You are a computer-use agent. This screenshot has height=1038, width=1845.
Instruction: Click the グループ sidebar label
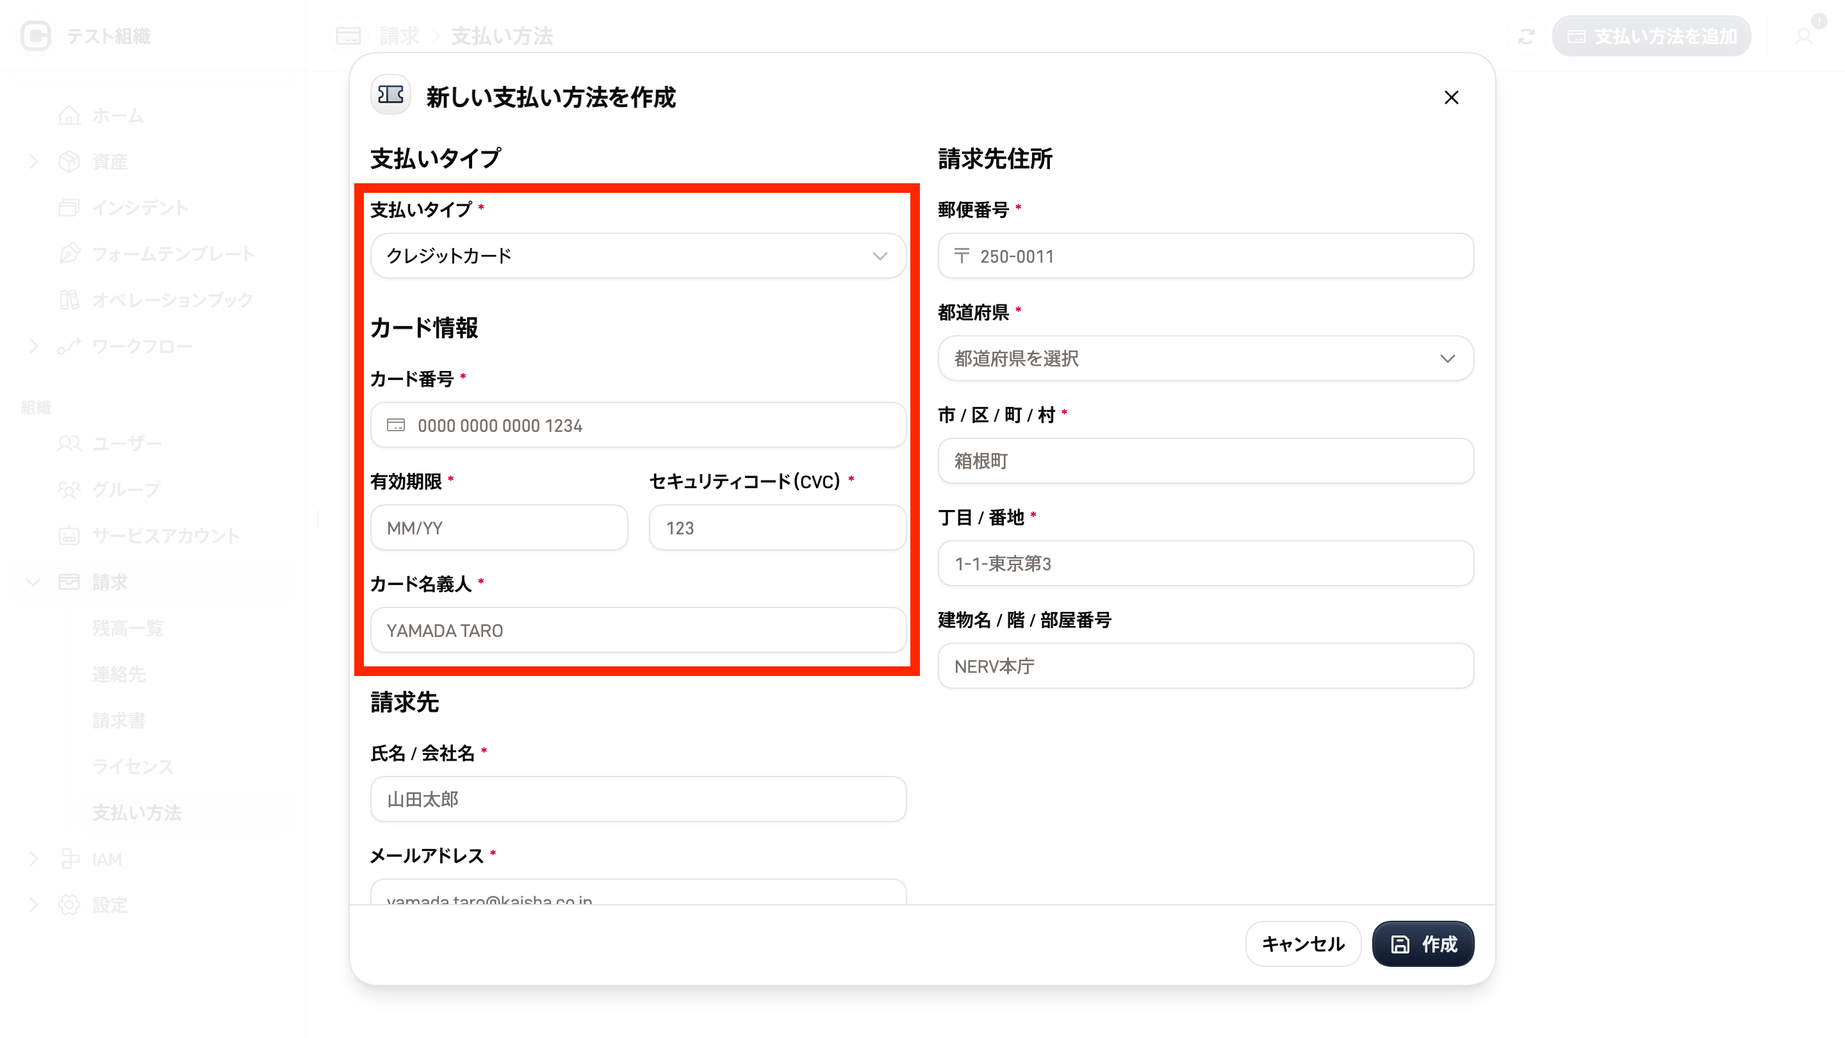click(127, 490)
